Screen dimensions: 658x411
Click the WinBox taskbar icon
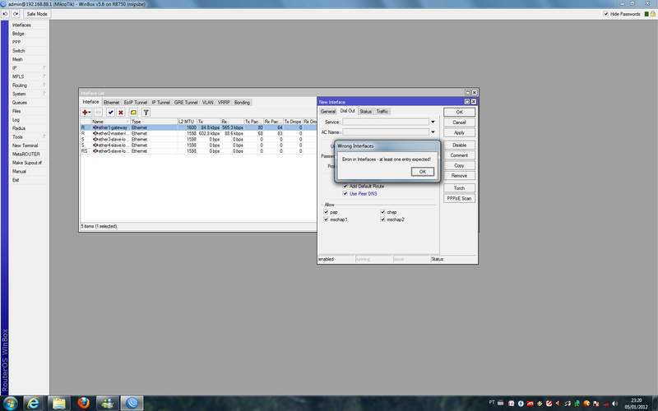132,403
